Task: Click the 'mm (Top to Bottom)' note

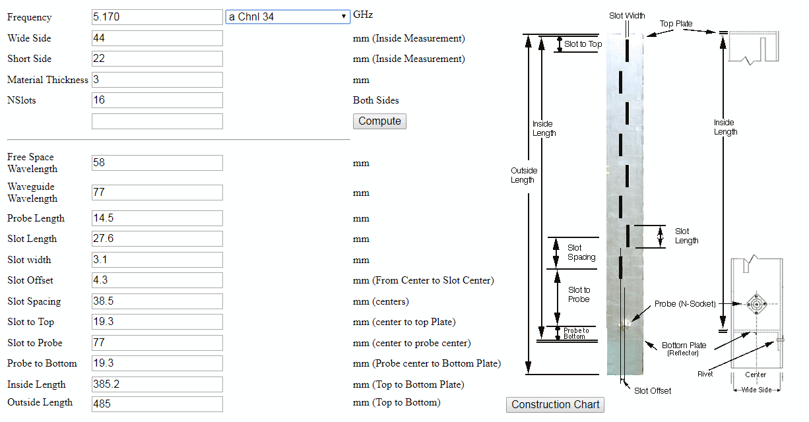Action: (x=397, y=402)
